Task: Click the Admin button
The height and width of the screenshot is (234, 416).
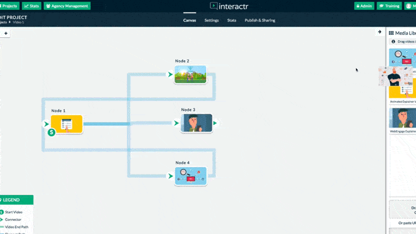Action: 364,6
